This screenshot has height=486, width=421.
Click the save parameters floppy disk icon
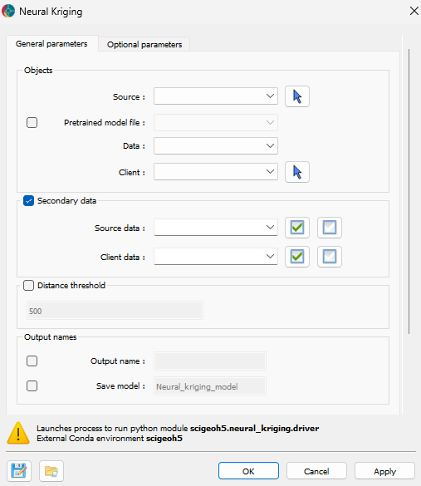[x=19, y=471]
